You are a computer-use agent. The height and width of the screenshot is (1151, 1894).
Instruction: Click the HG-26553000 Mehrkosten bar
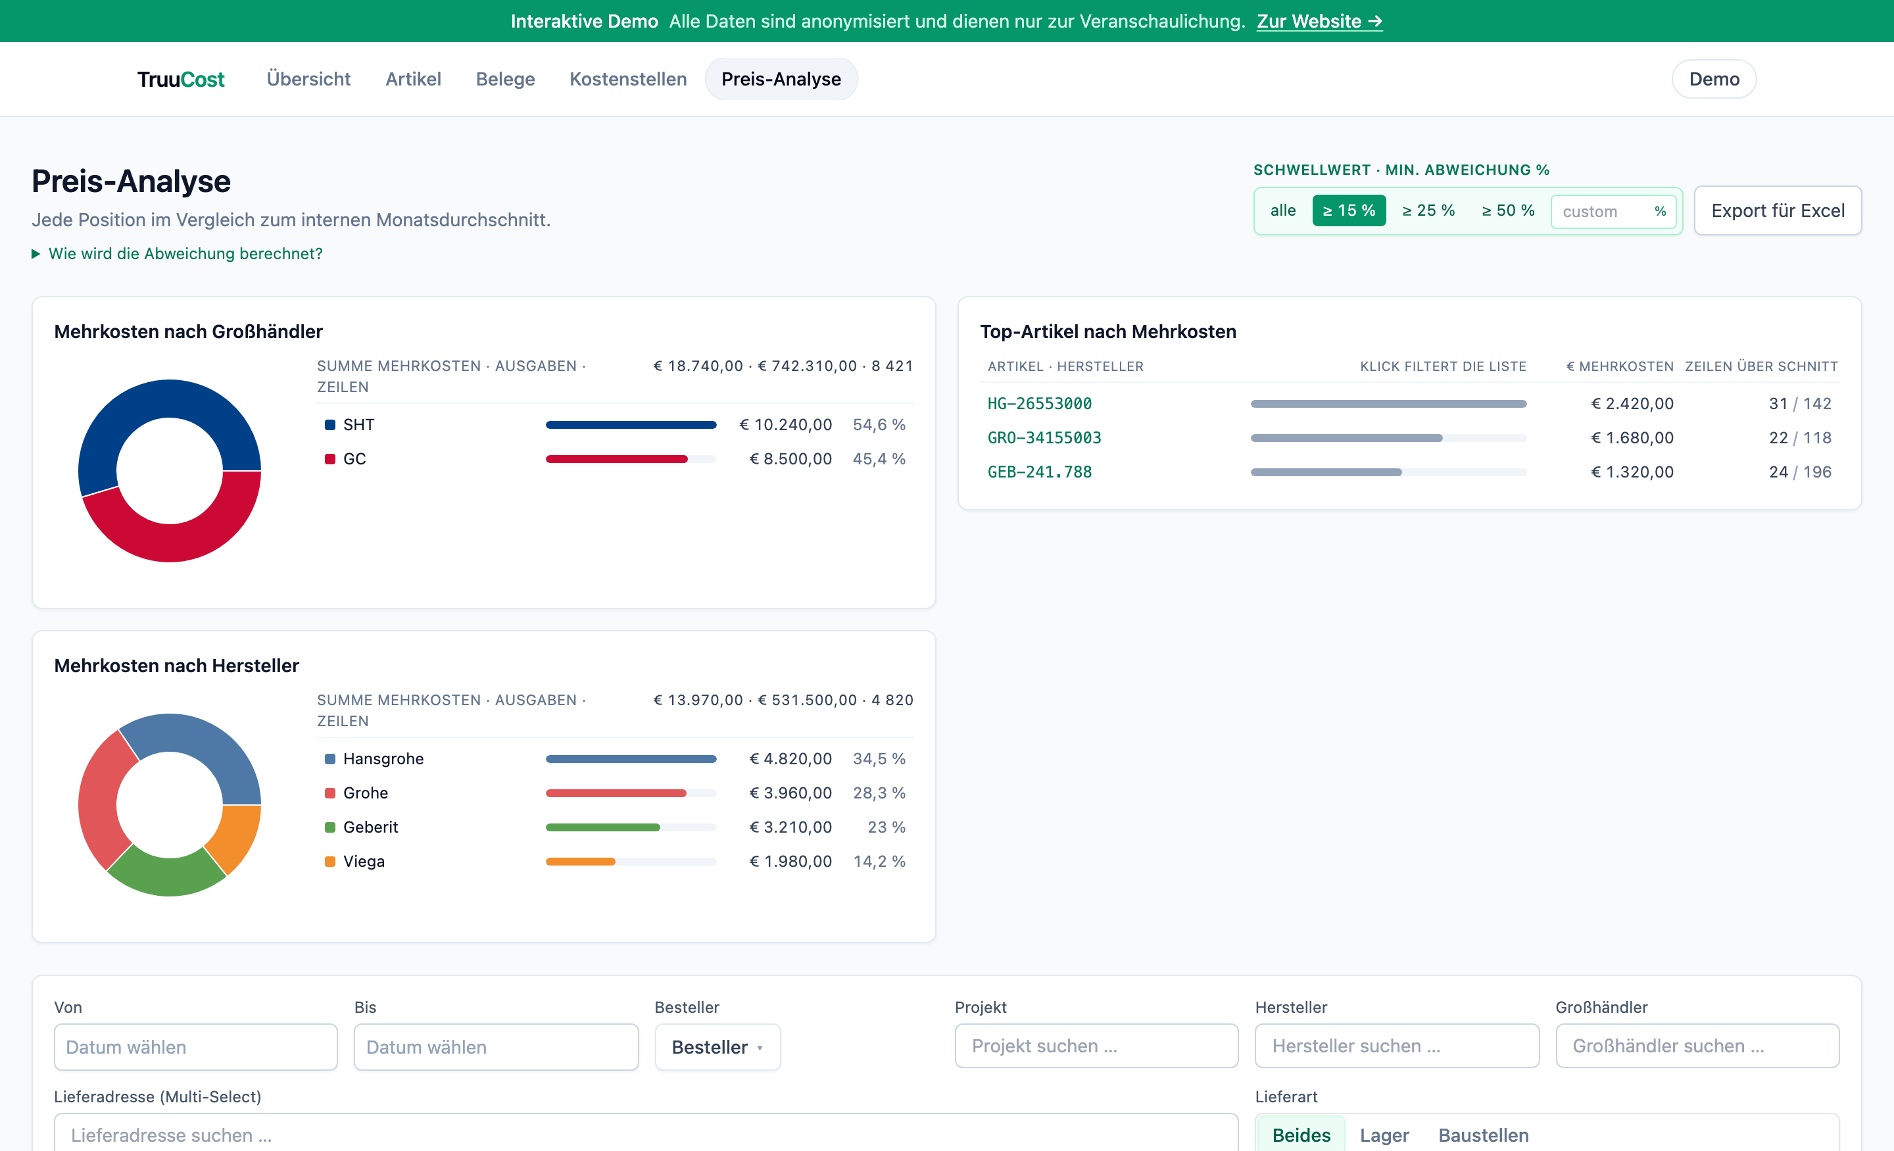(1388, 404)
